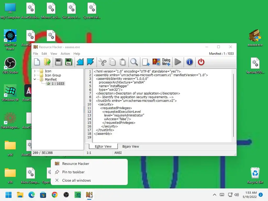
Task: Open File Explorer from the taskbar
Action: tap(20, 195)
